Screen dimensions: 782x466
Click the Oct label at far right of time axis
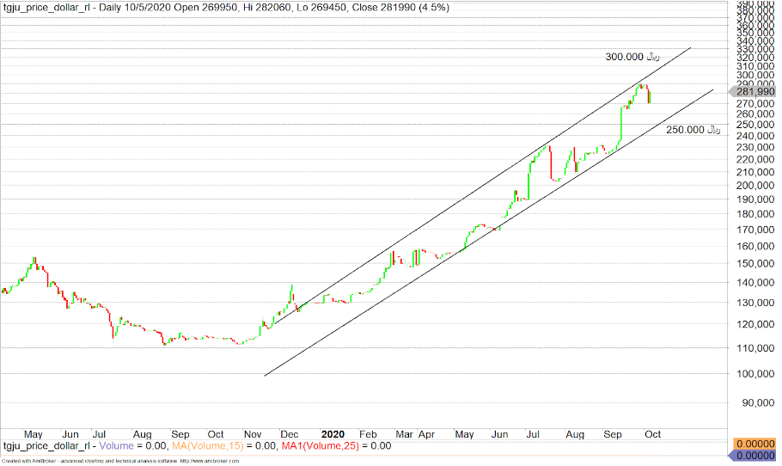point(653,434)
